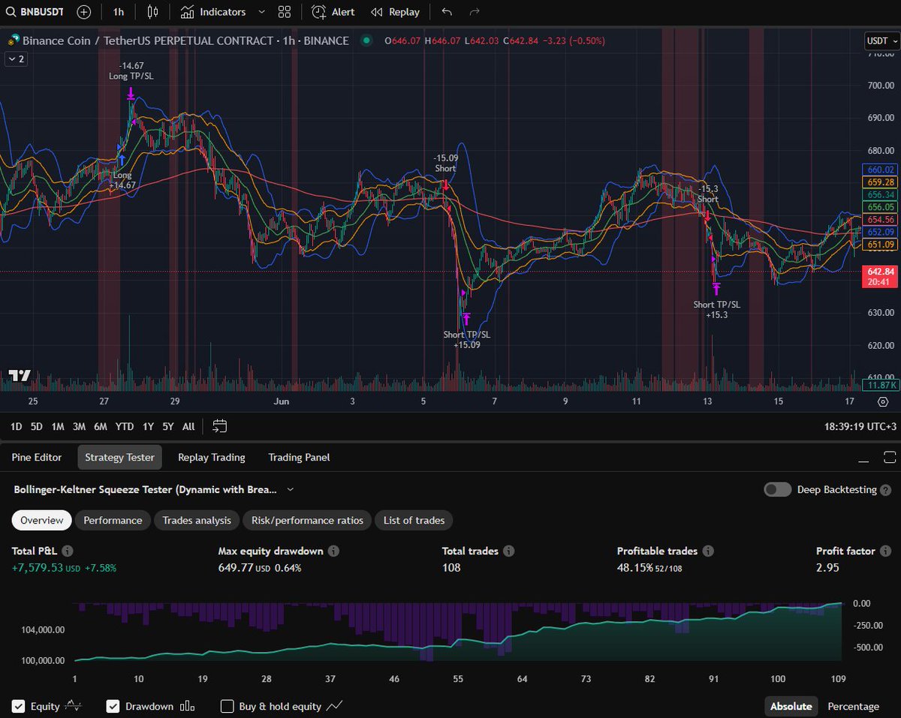The width and height of the screenshot is (901, 718).
Task: Expand the Bollinger-Keltner strategy name dropdown
Action: pyautogui.click(x=291, y=489)
